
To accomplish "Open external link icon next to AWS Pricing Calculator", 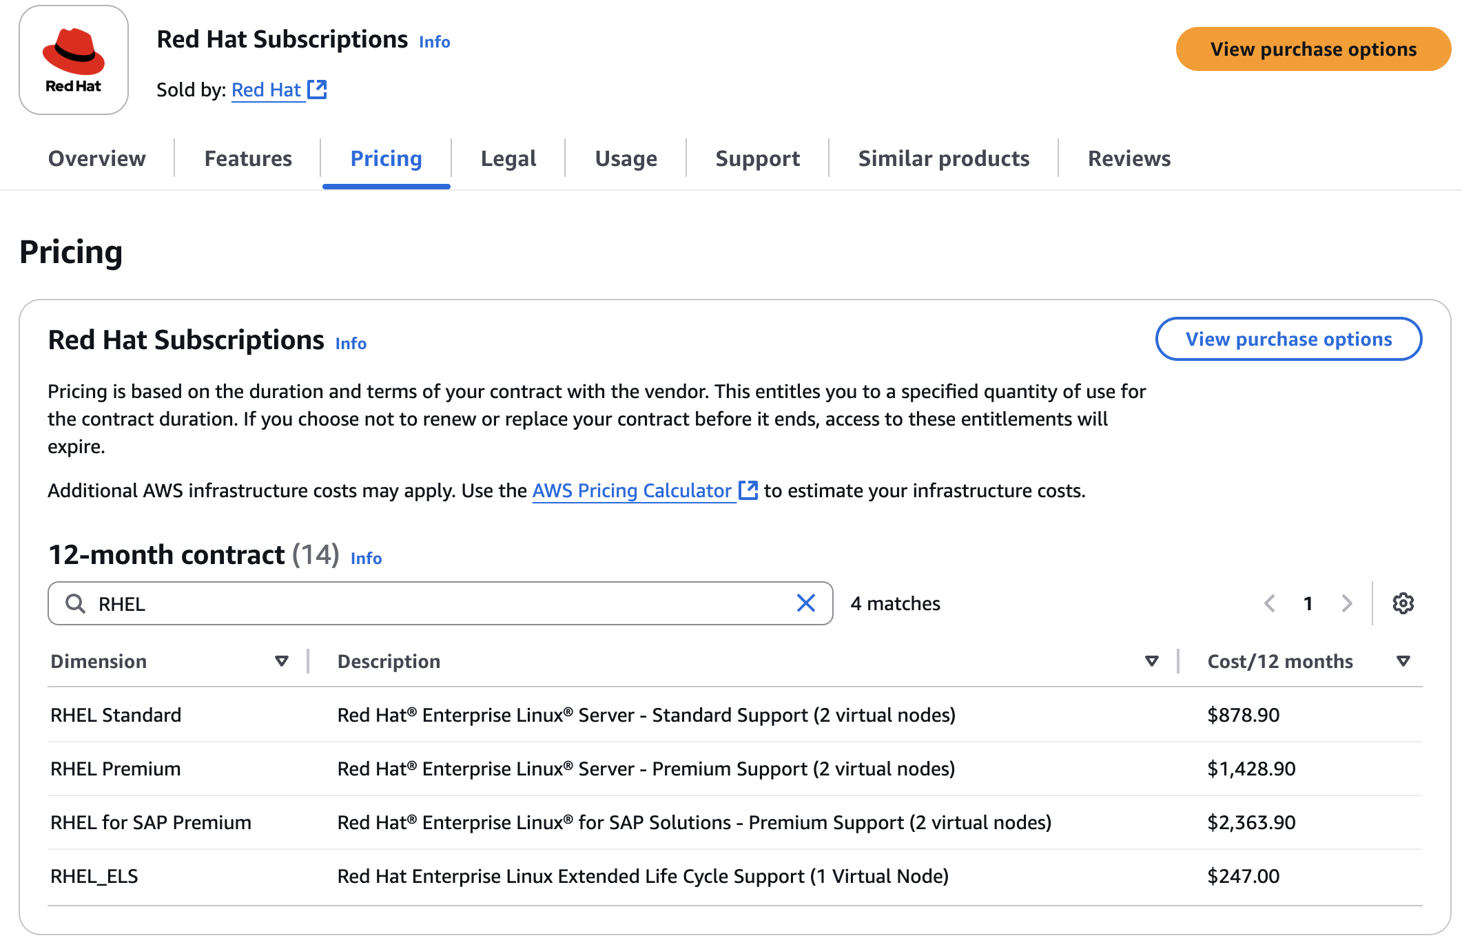I will (748, 490).
